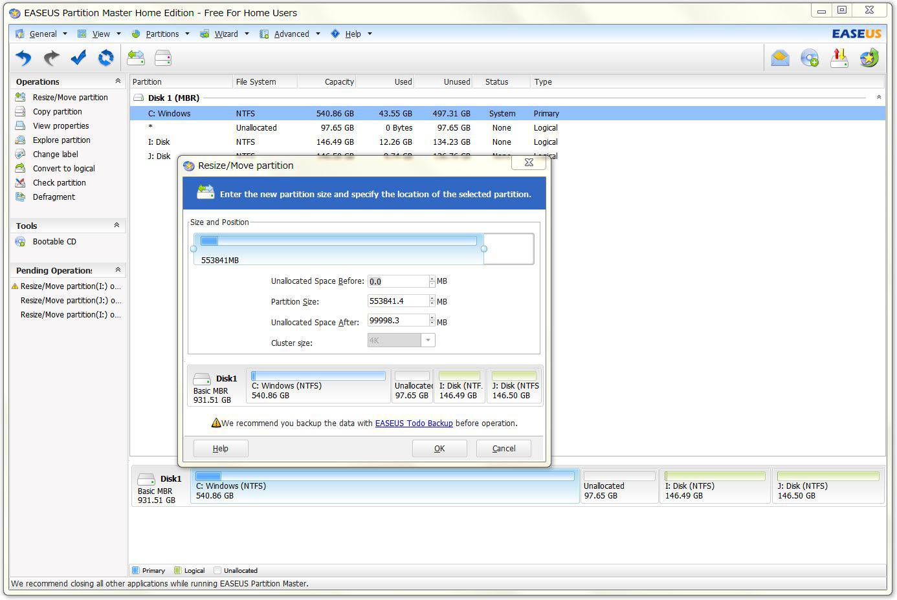Screen dimensions: 897x600
Task: Click the Partition column header
Action: tap(181, 82)
